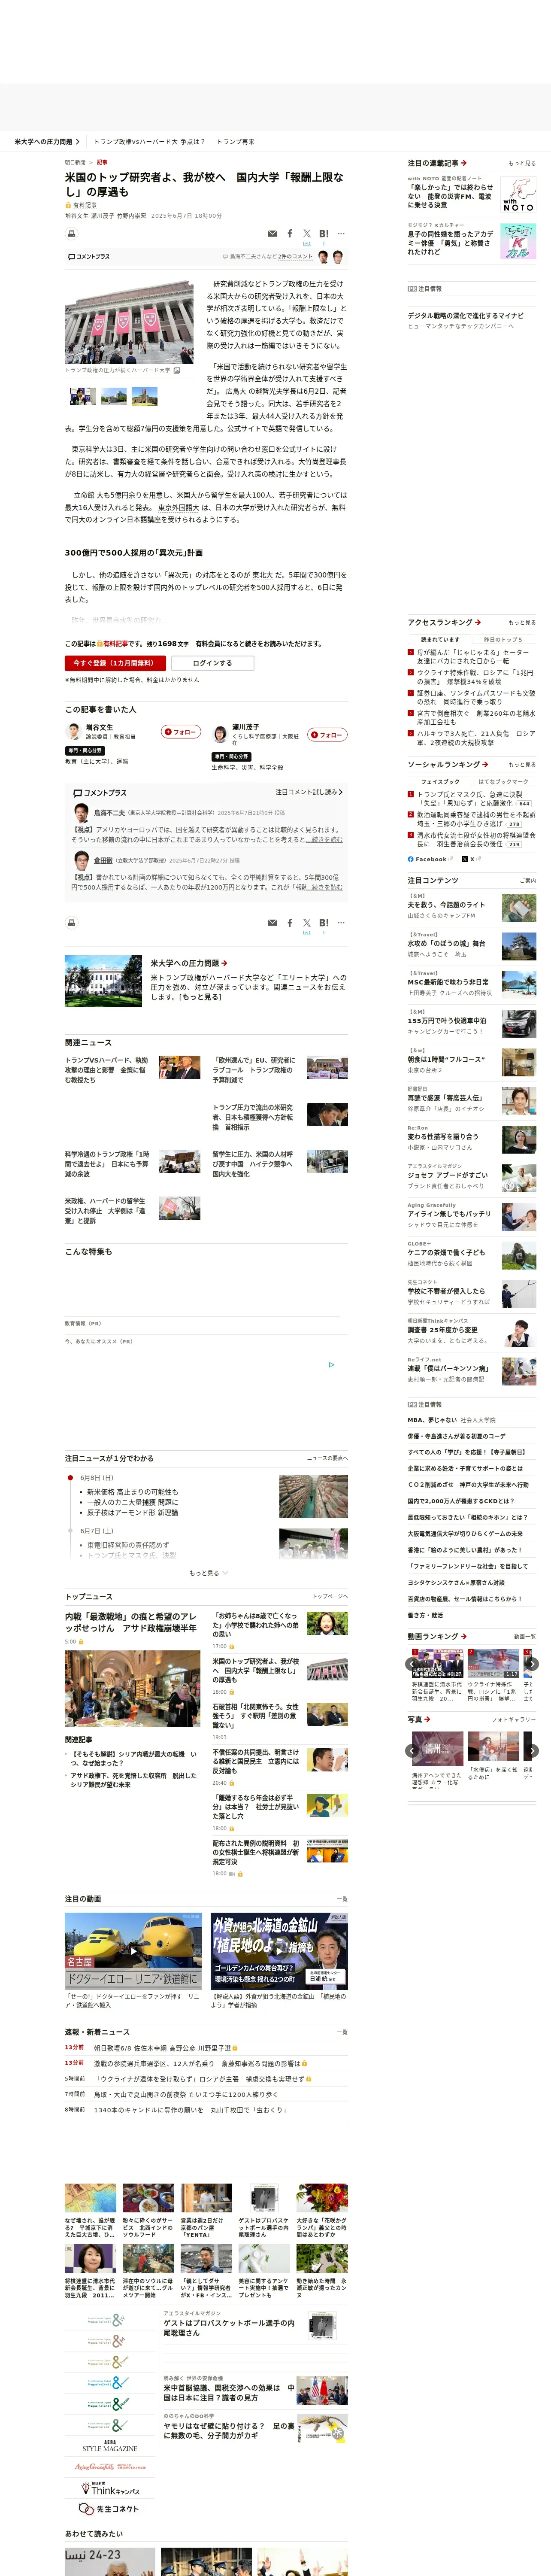Click the ad info triangle icon
The height and width of the screenshot is (2576, 551).
[x=332, y=1364]
